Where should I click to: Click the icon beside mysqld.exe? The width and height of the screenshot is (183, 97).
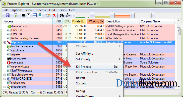9,51
